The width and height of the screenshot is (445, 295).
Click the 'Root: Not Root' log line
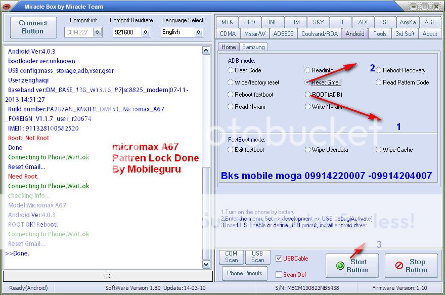click(29, 138)
